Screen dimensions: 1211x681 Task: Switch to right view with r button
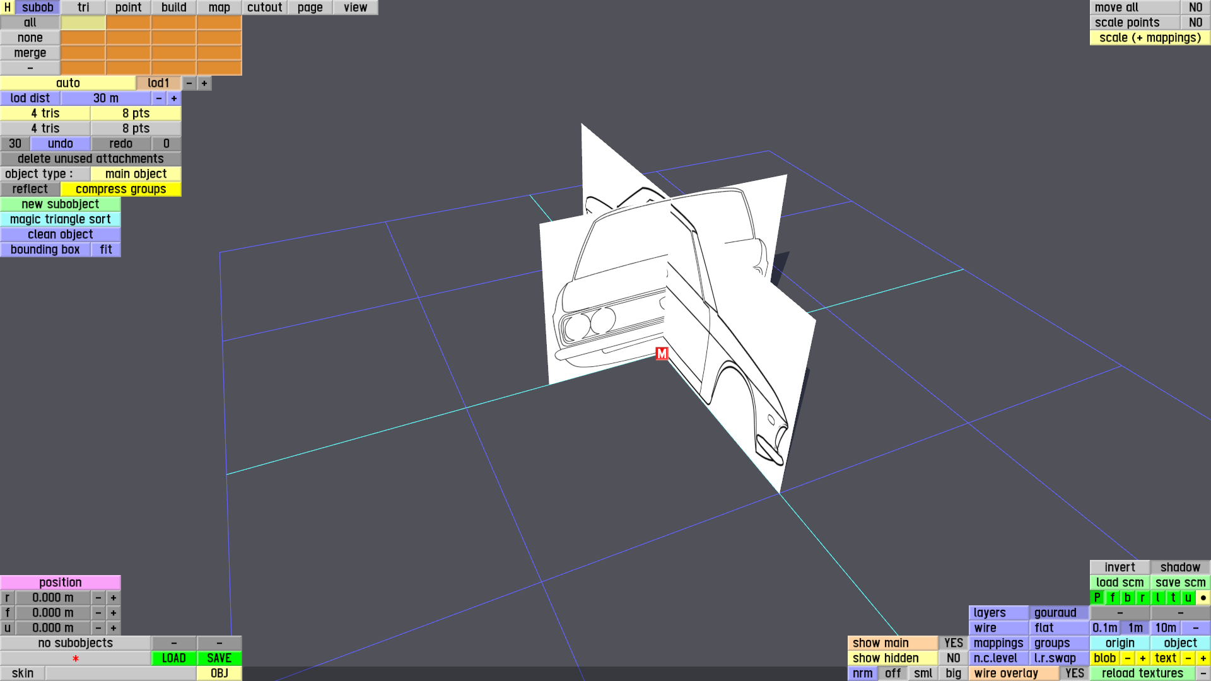click(x=1142, y=598)
